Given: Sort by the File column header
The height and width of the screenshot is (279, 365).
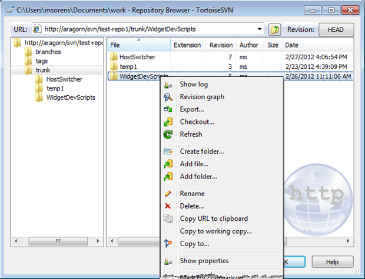Looking at the screenshot, I should pyautogui.click(x=139, y=45).
